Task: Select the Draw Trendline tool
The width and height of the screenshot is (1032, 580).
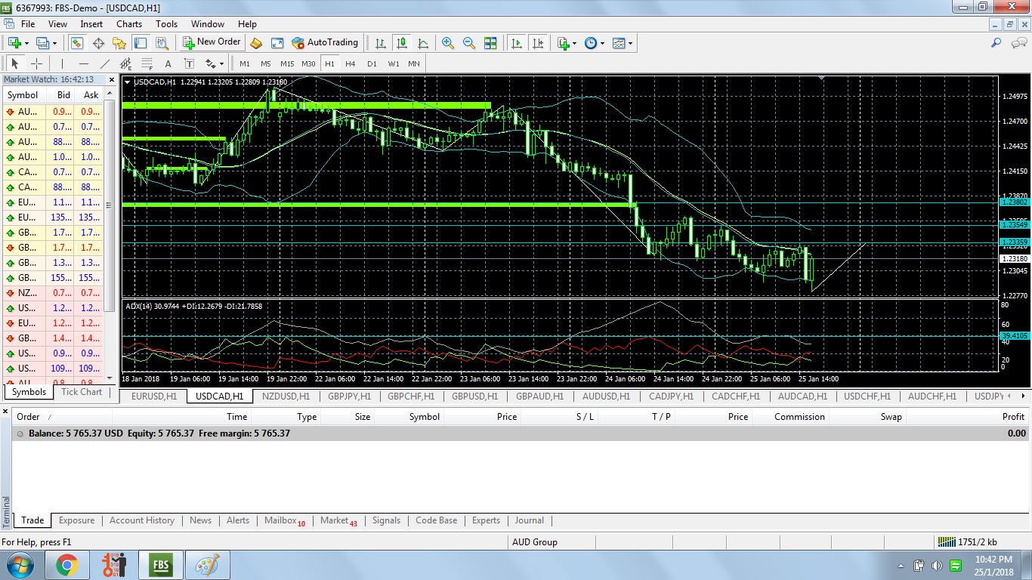Action: click(105, 63)
